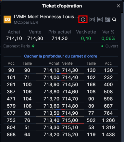This screenshot has width=124, height=142.
Task: Switch to the CFD instrument icon
Action: click(x=92, y=19)
